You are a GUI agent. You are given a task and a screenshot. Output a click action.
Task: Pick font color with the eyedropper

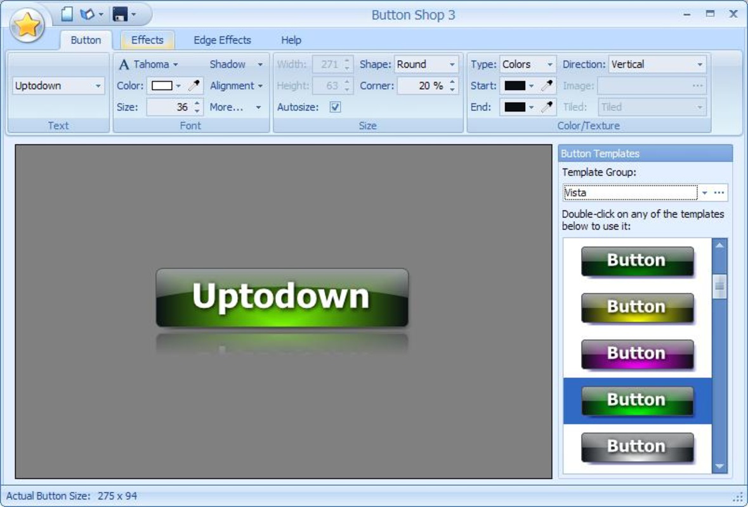[194, 86]
